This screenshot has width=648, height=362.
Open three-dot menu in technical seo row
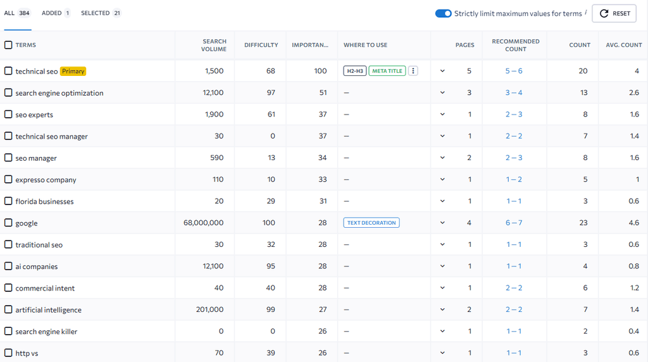click(x=413, y=71)
